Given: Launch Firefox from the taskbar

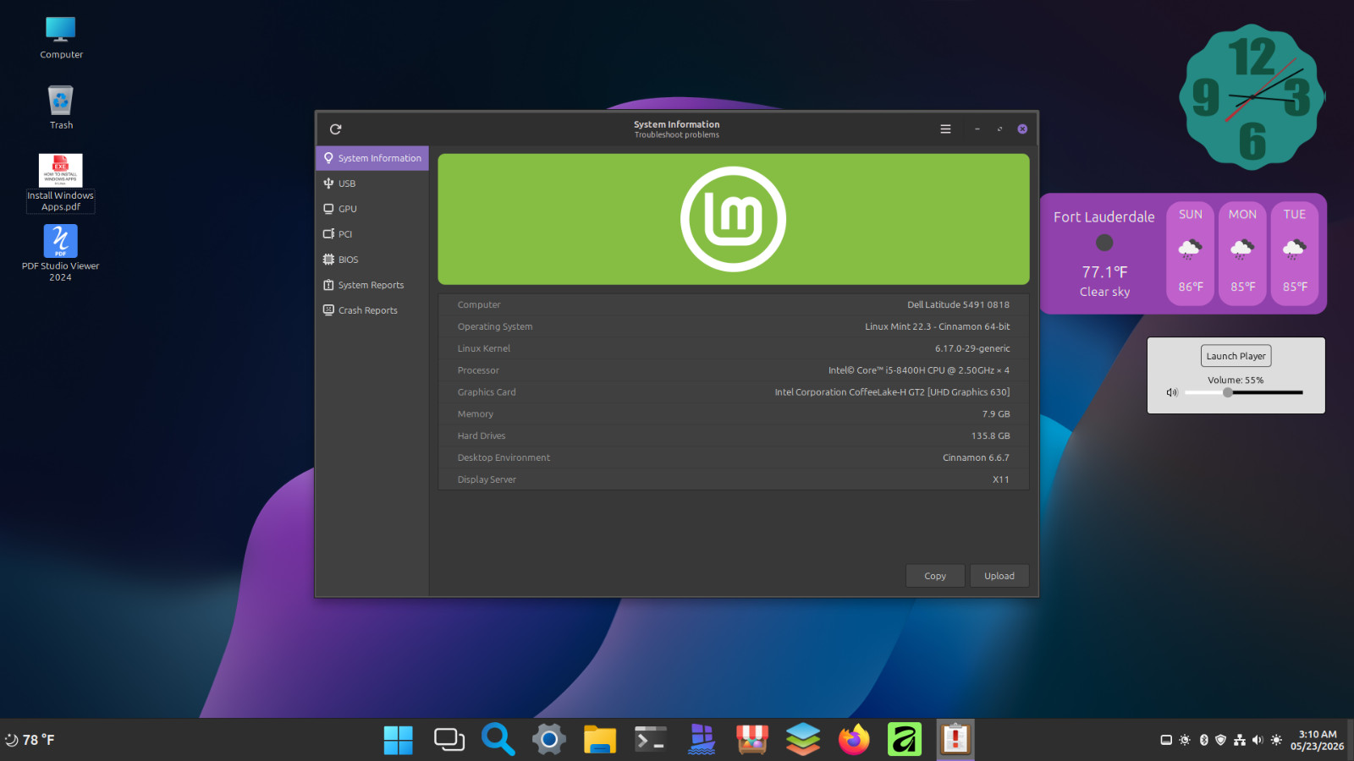Looking at the screenshot, I should click(x=854, y=740).
